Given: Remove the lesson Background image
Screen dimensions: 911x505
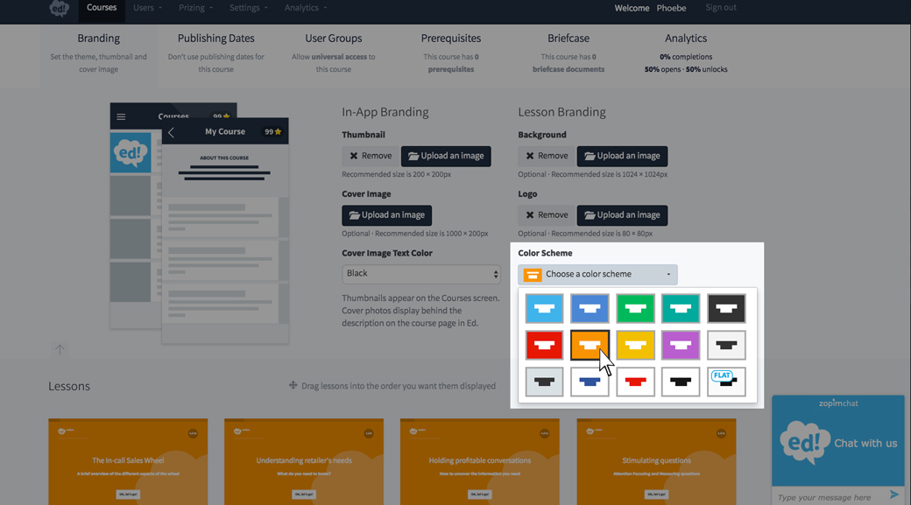Looking at the screenshot, I should [547, 156].
